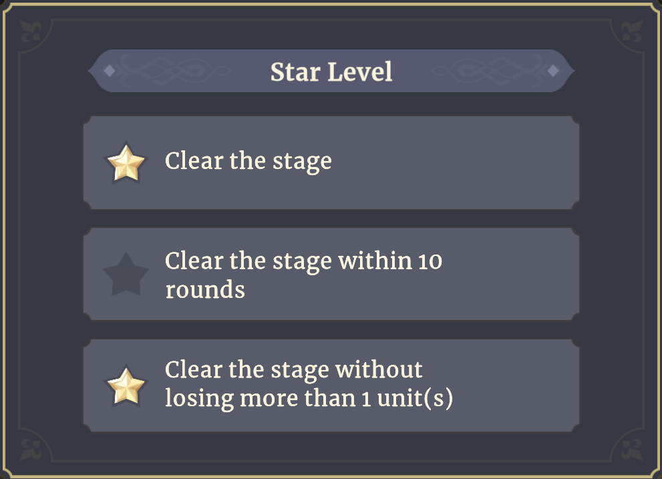Select the Star Level title banner
The height and width of the screenshot is (479, 662).
coord(331,71)
